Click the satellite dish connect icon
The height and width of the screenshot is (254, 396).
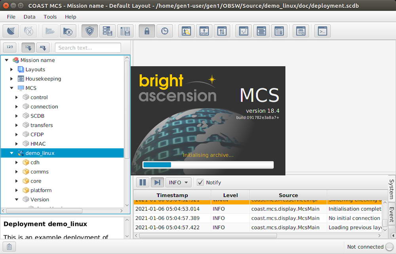pyautogui.click(x=11, y=31)
